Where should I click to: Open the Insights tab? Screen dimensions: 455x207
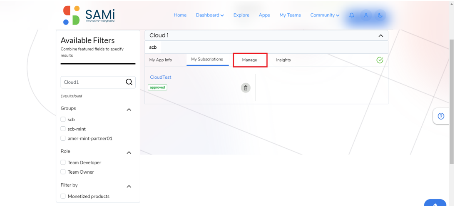tap(283, 60)
